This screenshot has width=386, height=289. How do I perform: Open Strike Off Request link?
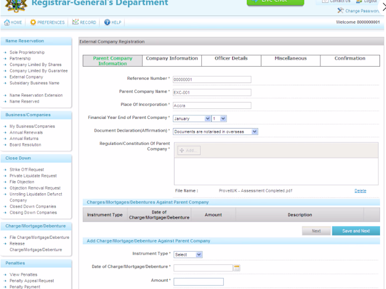click(x=27, y=170)
